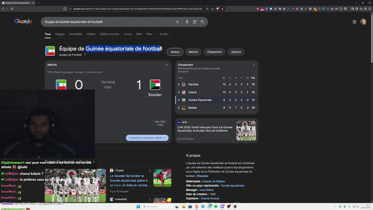Open a new browser tab with plus
Screen dimensions: 373x210
pos(39,3)
